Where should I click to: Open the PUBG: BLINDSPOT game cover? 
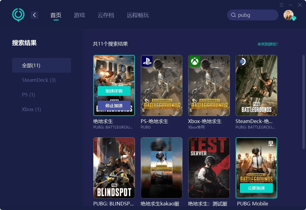pos(114,168)
